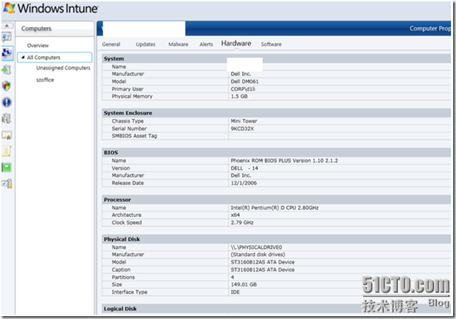Select the szoffice computer group
456x319 pixels.
coord(45,79)
